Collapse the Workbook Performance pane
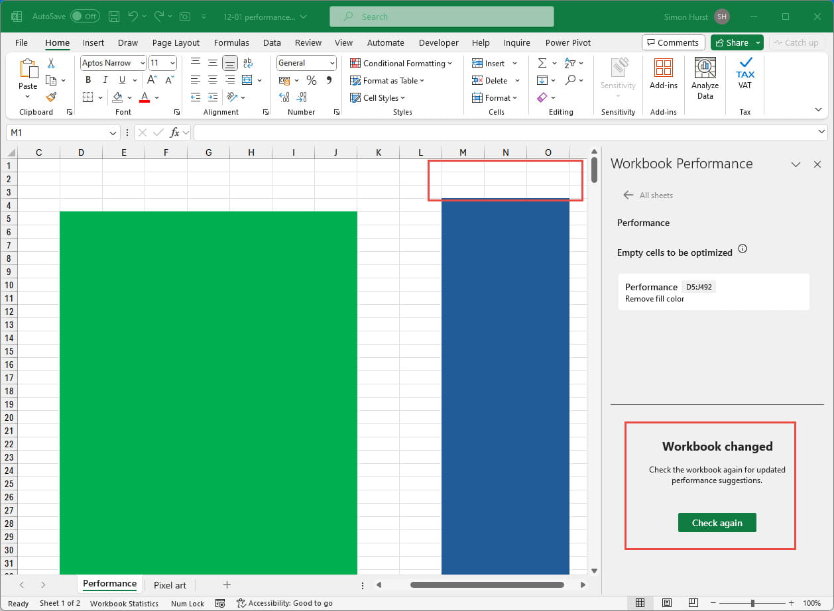Viewport: 834px width, 611px height. coord(796,164)
